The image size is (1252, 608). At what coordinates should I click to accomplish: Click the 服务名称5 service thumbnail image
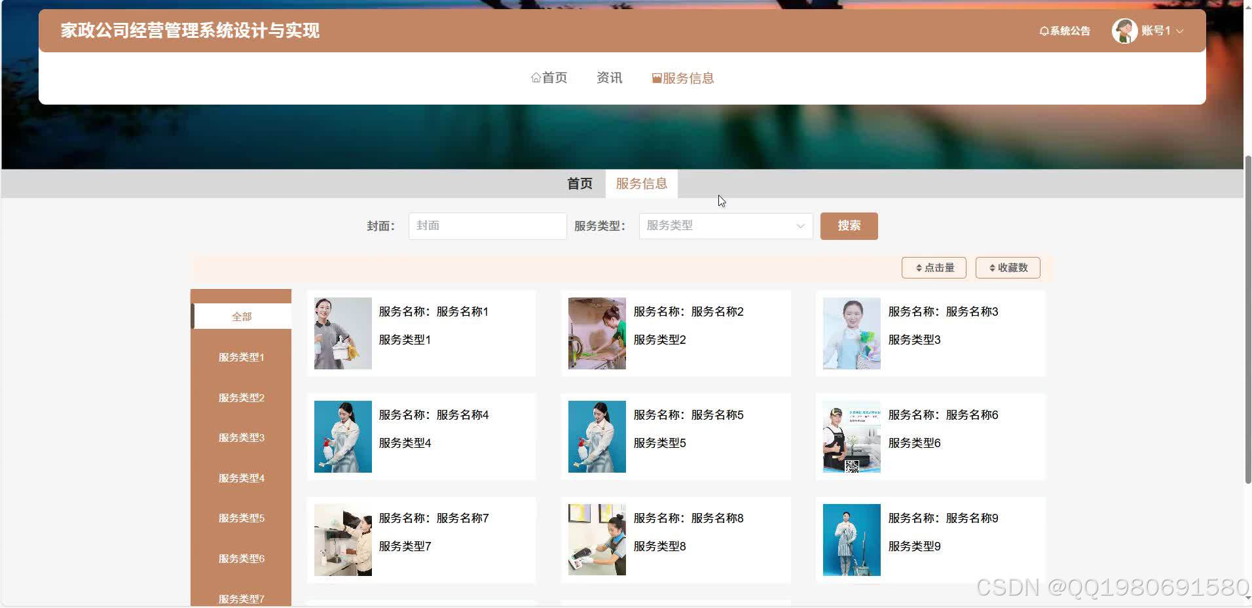596,436
